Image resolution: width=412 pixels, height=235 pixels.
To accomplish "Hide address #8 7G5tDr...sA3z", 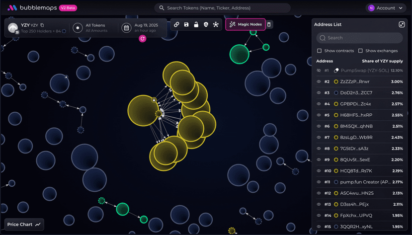I will point(319,149).
